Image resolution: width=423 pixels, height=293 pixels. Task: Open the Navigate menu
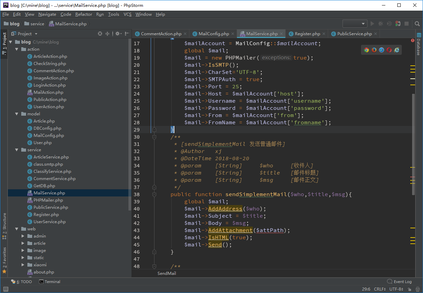[x=47, y=14]
